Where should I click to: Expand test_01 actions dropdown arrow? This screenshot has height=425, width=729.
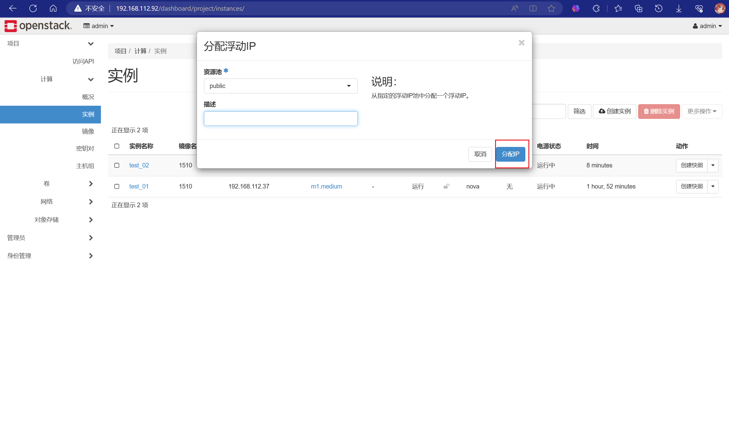713,186
